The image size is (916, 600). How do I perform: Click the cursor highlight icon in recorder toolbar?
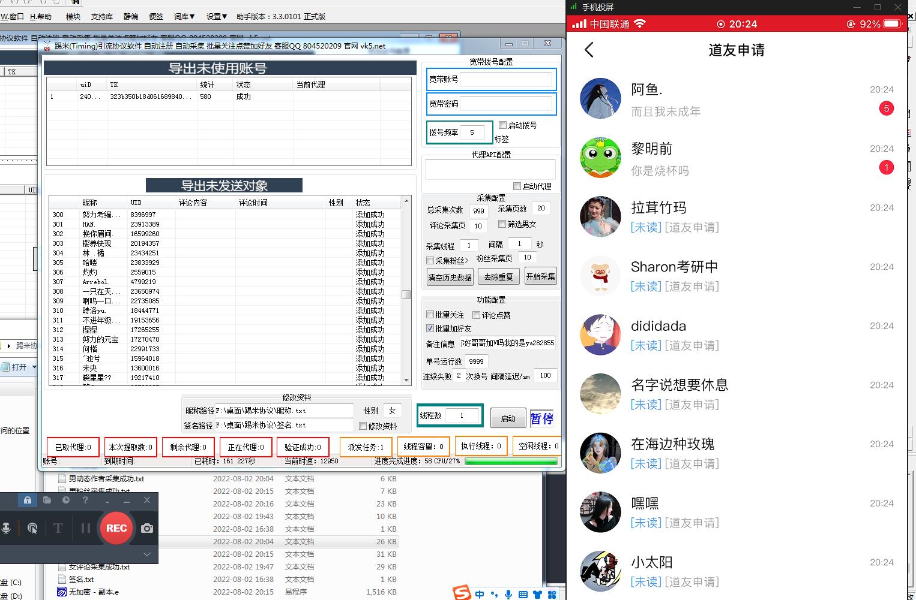pos(33,528)
